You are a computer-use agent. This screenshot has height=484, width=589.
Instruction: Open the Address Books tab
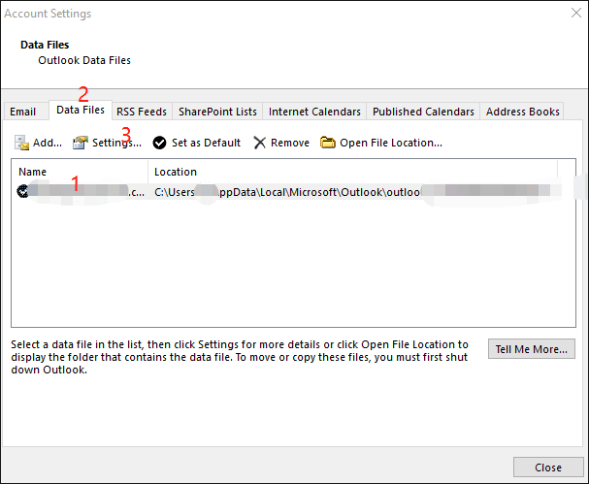pyautogui.click(x=522, y=112)
